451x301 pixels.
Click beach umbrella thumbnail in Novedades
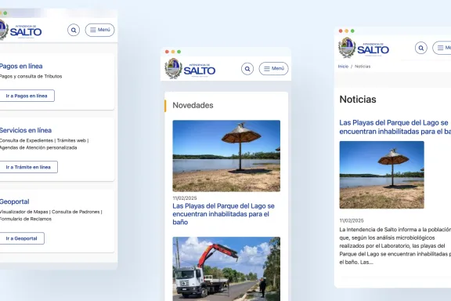[226, 156]
